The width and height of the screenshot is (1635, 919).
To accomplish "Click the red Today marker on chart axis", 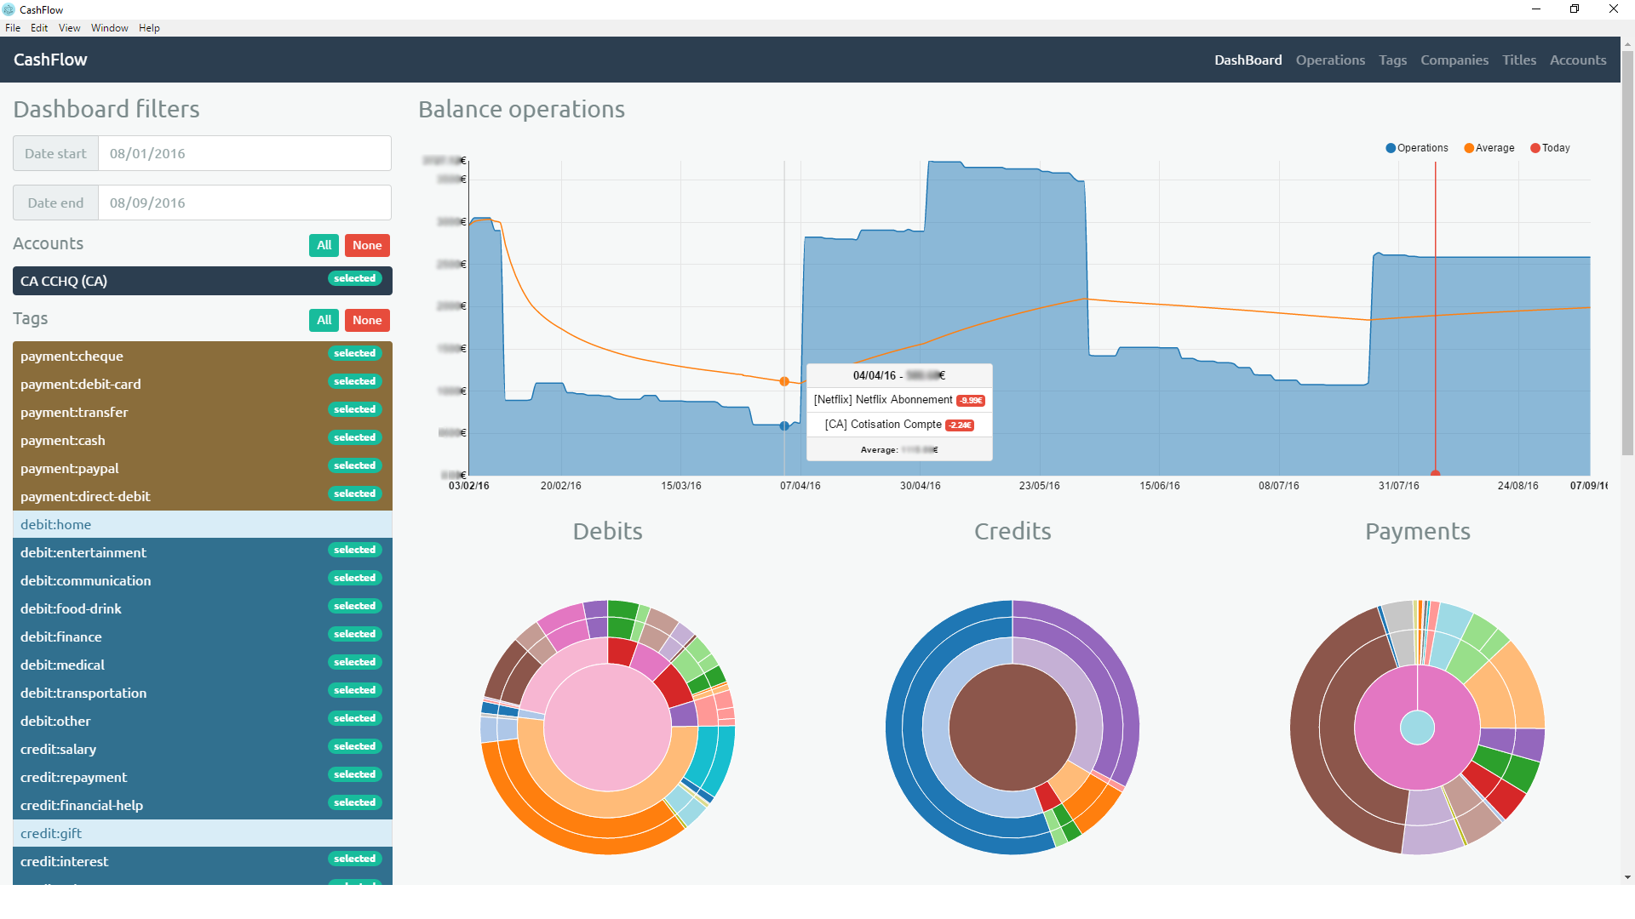I will [x=1435, y=473].
